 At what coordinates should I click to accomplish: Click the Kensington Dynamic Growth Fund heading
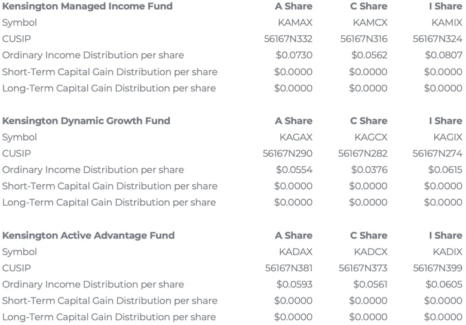[86, 121]
